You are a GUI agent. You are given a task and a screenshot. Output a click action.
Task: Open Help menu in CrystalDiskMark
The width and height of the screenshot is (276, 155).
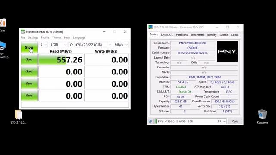pyautogui.click(x=67, y=37)
